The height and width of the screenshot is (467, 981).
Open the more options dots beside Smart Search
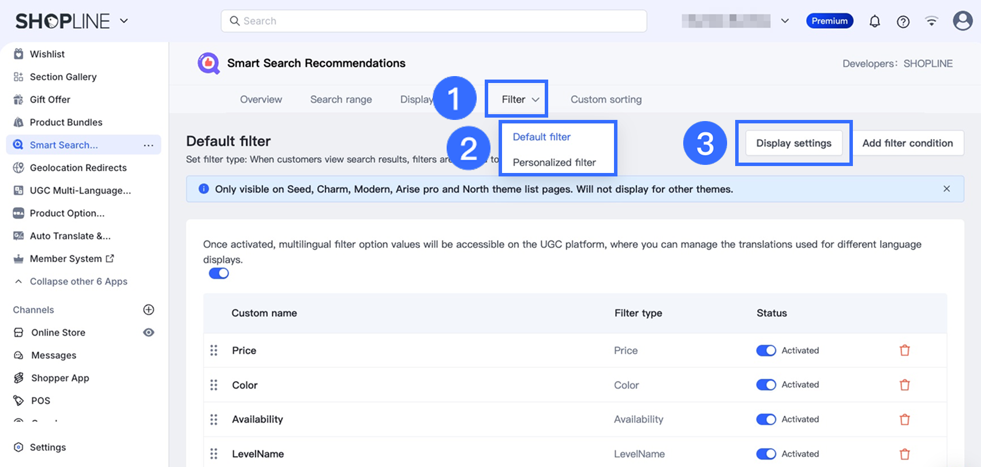click(x=148, y=145)
